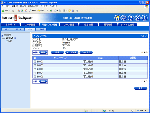Switch to the 操作ガイド tab
150x113 pixels.
click(x=10, y=25)
